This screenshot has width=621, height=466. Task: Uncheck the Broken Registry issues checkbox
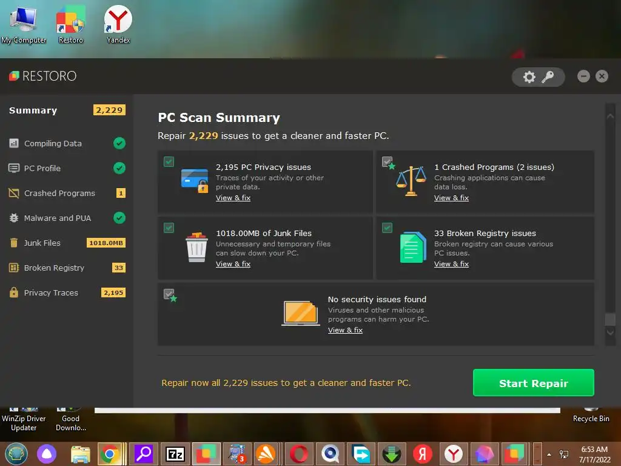[x=387, y=228]
